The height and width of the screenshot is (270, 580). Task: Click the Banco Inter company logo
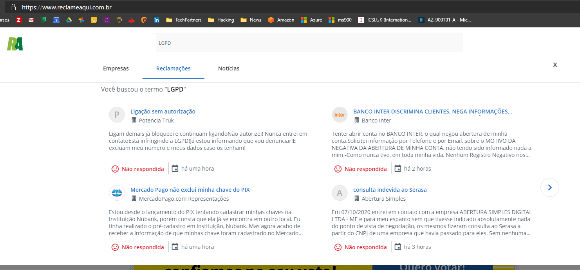coord(340,115)
